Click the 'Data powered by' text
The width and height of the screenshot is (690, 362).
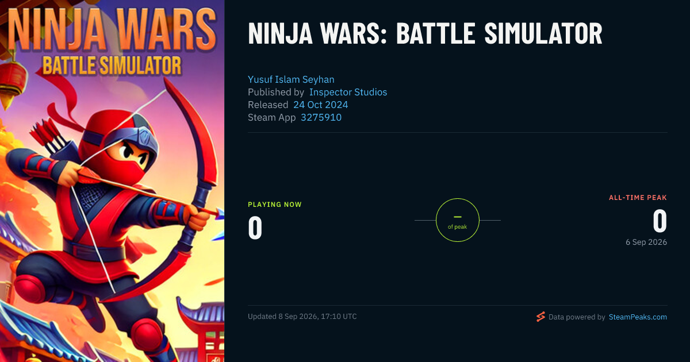[x=577, y=317]
